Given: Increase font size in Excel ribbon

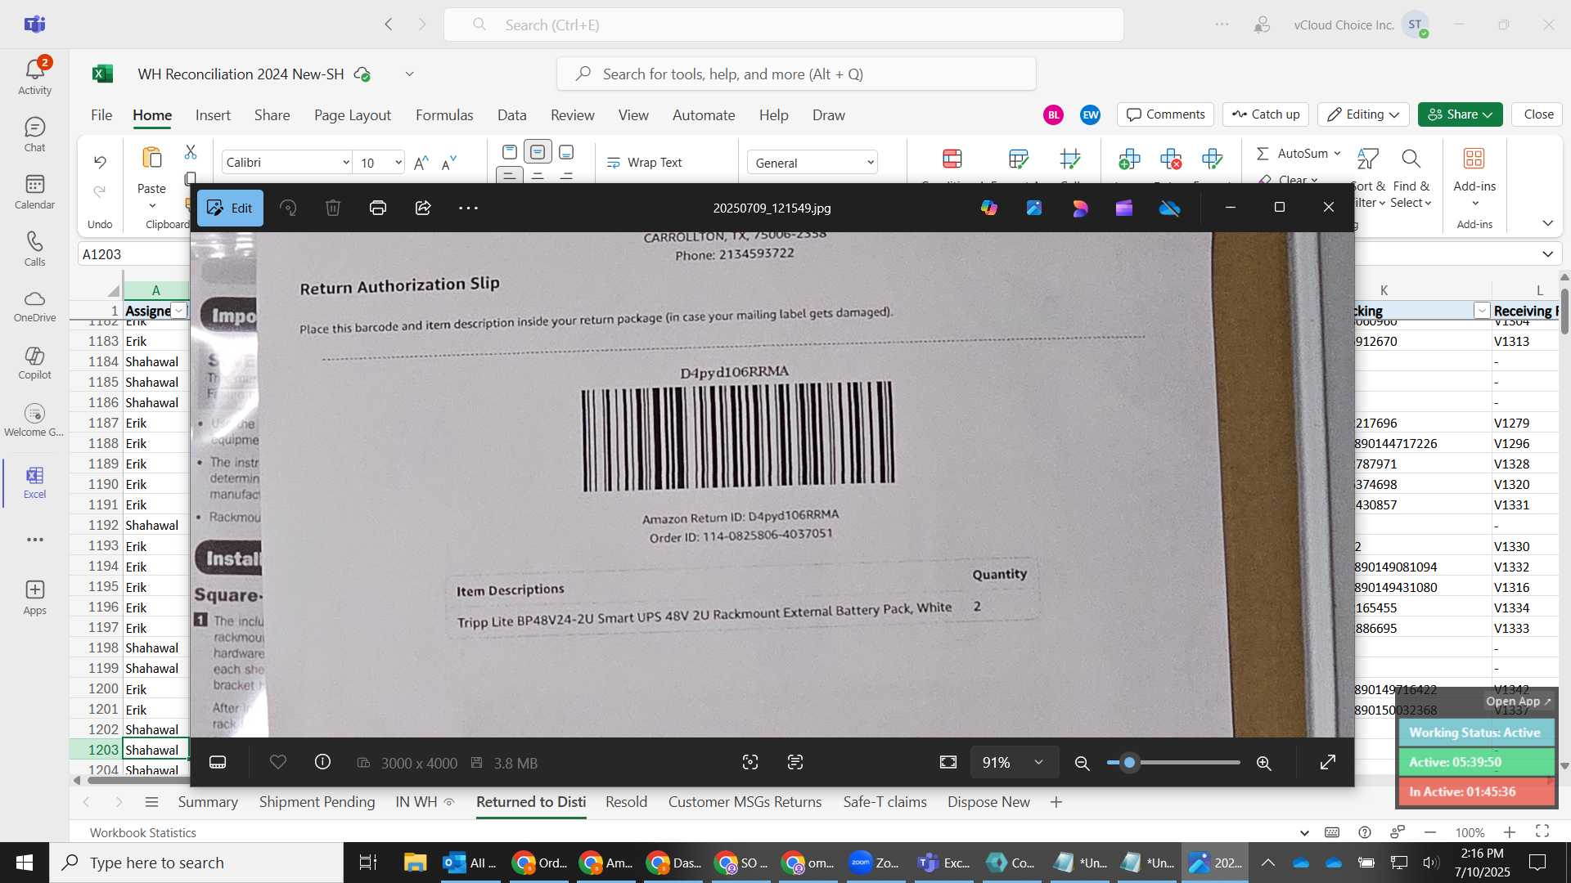Looking at the screenshot, I should (x=421, y=163).
